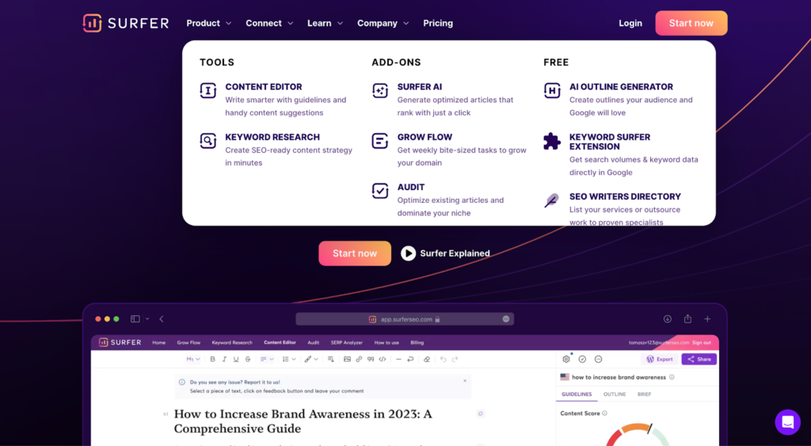This screenshot has height=446, width=811.
Task: Click the circled minus icon near Export
Action: (x=599, y=359)
